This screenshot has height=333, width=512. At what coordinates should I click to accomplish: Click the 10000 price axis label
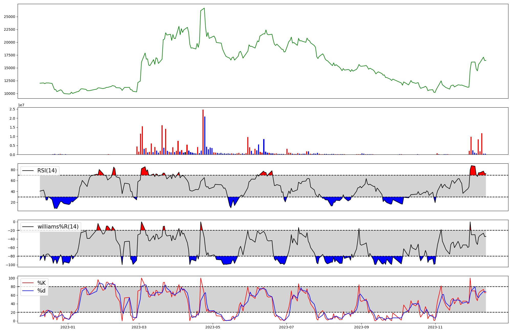tap(9, 94)
